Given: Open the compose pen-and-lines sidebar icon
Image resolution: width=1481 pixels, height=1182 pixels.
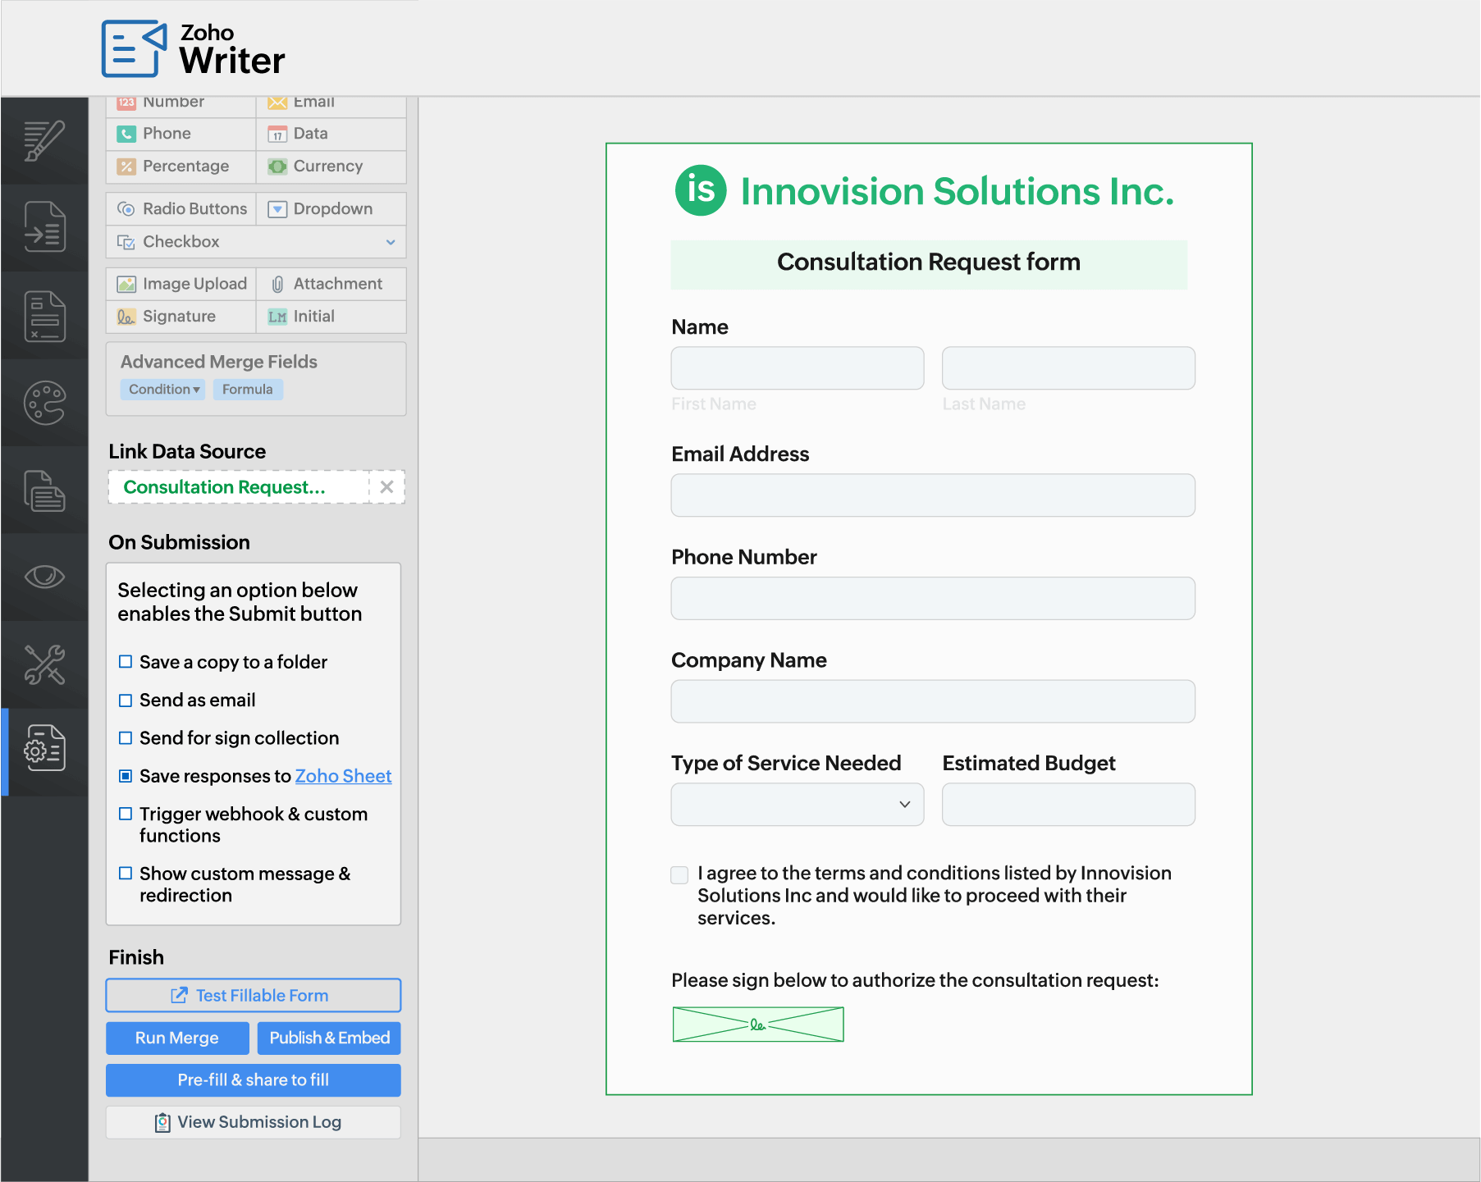Looking at the screenshot, I should 44,140.
